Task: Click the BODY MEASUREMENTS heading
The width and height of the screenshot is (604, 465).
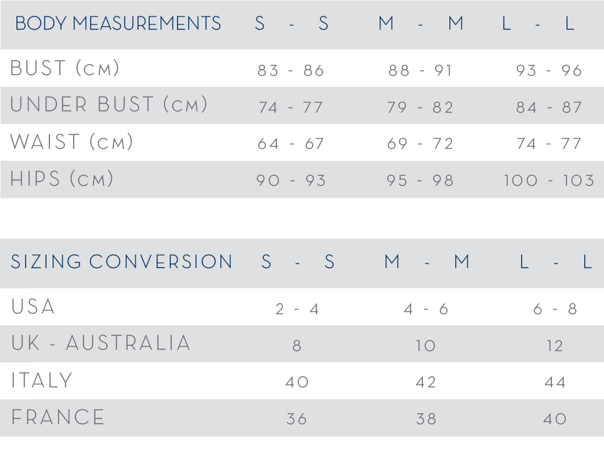Action: coord(118,23)
